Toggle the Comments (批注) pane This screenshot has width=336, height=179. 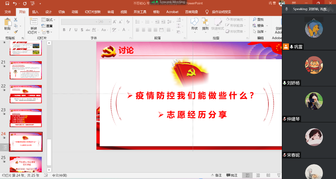pyautogui.click(x=232, y=175)
